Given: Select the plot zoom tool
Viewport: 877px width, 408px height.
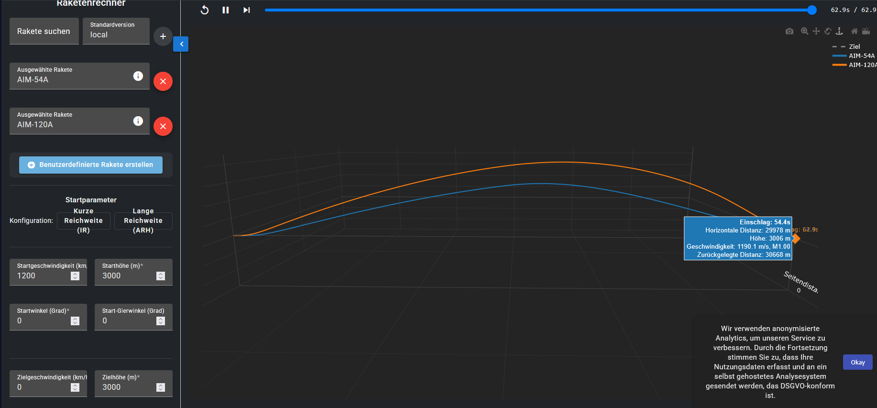Looking at the screenshot, I should pyautogui.click(x=805, y=31).
